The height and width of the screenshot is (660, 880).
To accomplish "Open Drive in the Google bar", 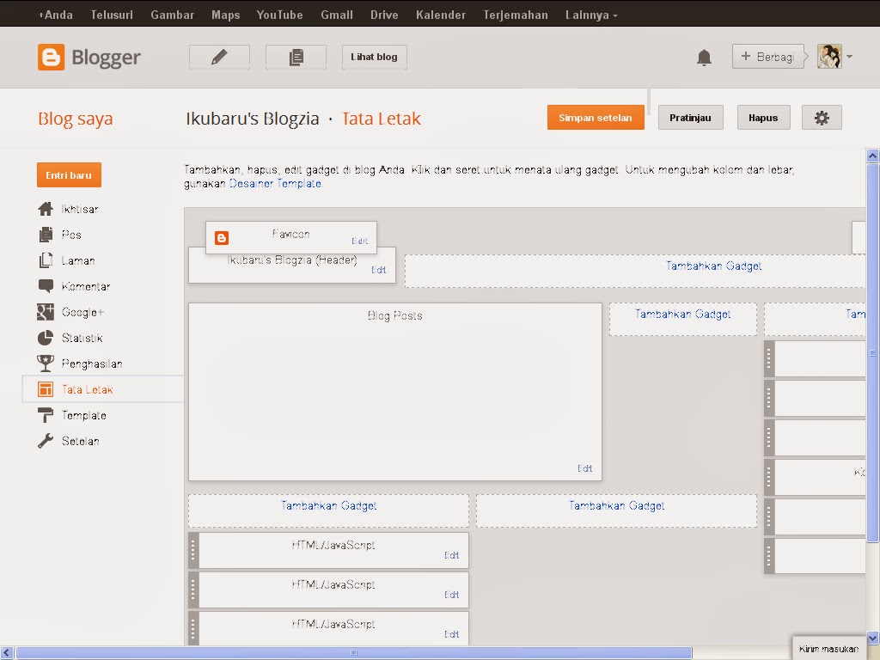I will [384, 15].
